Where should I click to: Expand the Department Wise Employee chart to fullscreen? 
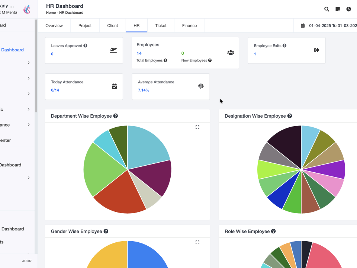click(197, 127)
